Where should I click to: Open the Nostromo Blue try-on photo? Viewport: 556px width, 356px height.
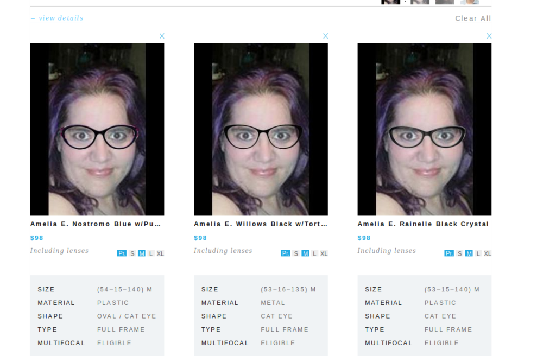[x=97, y=129]
